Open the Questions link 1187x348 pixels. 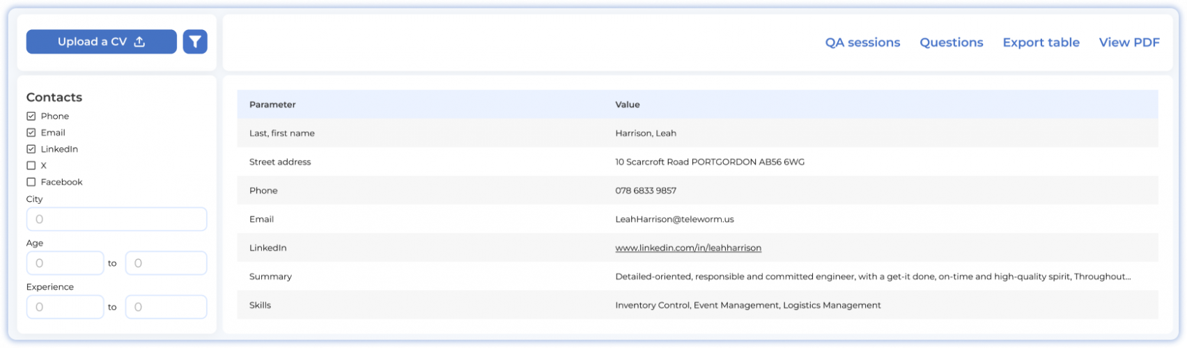[x=952, y=42]
